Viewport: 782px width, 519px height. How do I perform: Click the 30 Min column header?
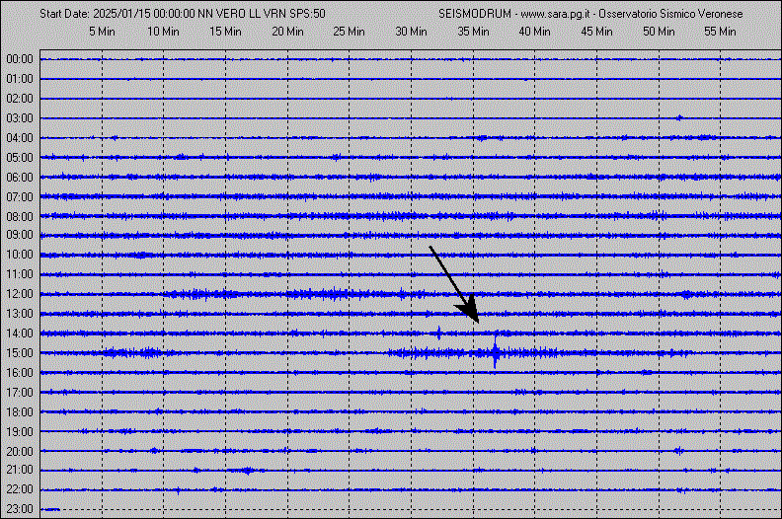(x=412, y=32)
